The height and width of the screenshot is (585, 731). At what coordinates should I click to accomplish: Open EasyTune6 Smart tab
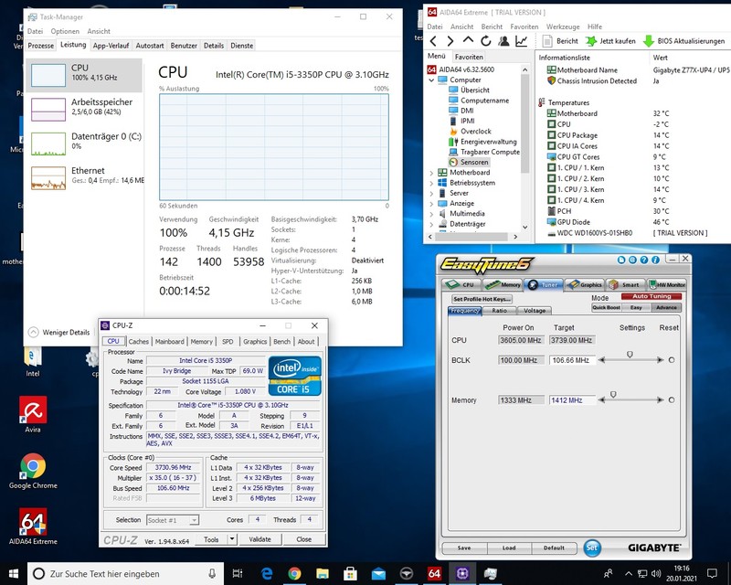(625, 284)
